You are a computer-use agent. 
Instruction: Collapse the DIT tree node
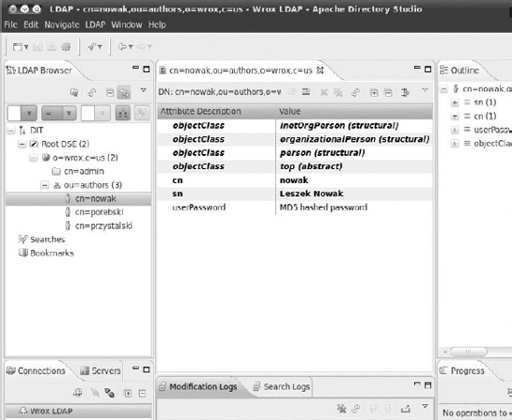coord(11,131)
